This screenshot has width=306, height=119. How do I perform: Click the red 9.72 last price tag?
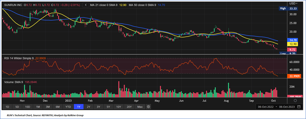292,50
